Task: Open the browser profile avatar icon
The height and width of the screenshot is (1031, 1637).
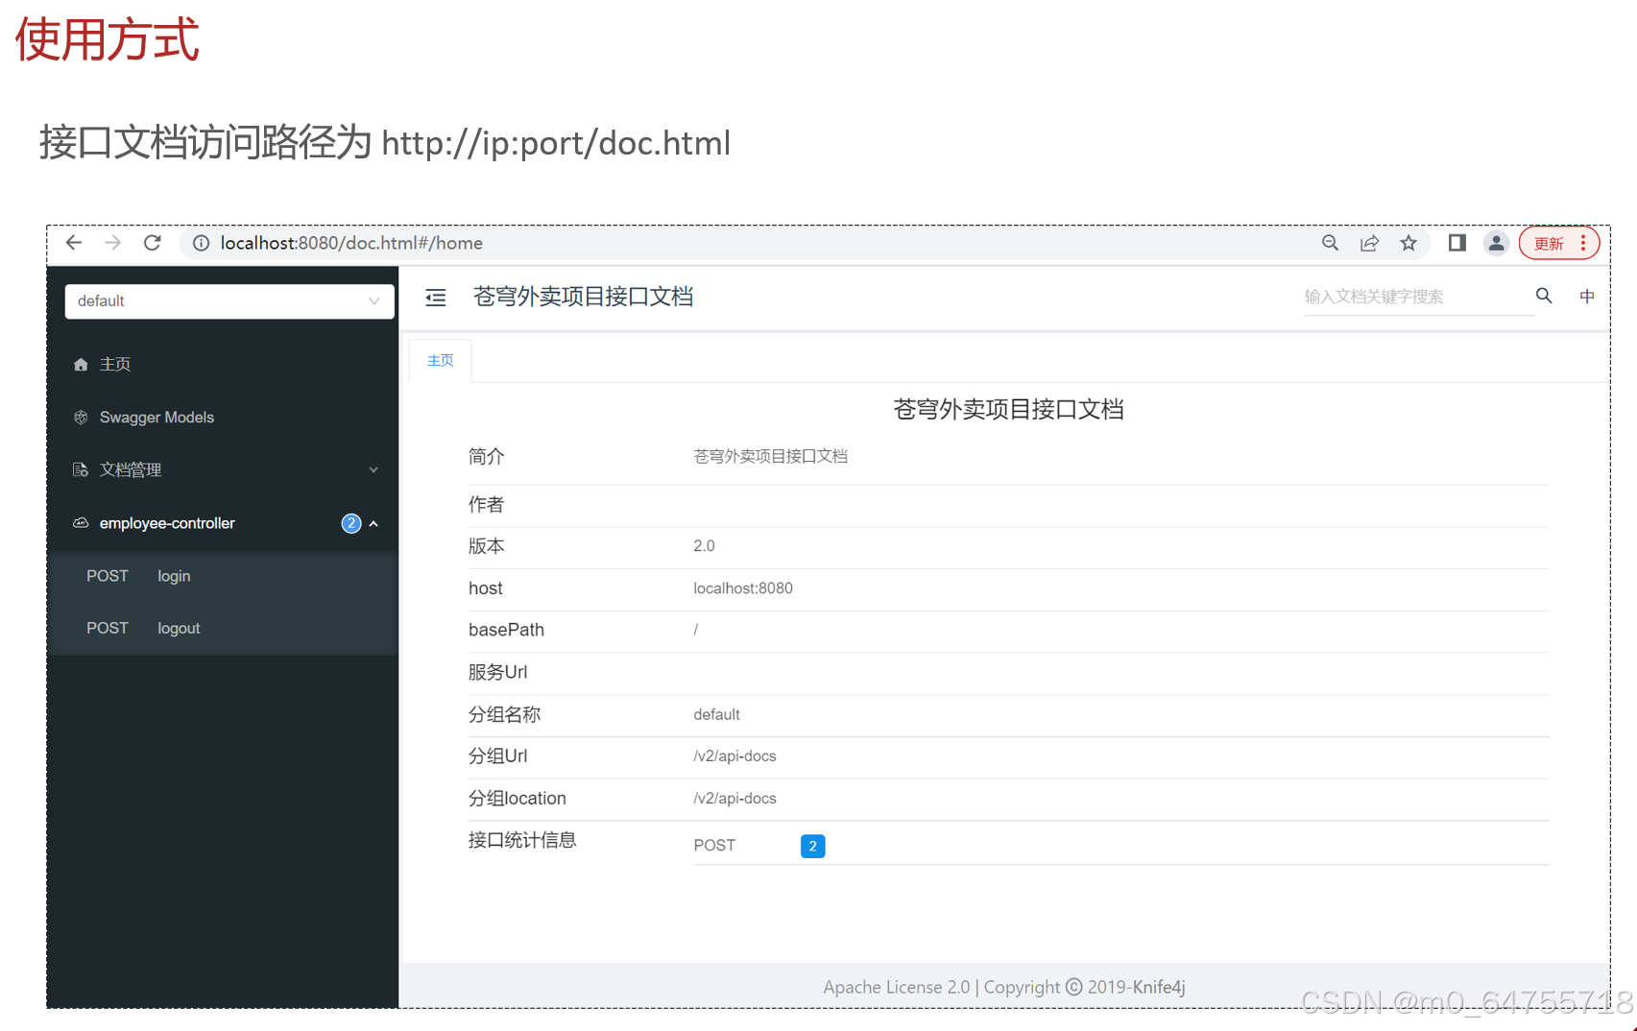Action: pos(1496,243)
